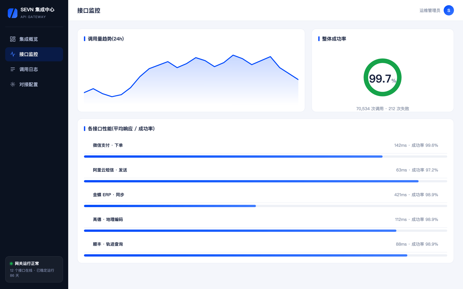
Task: Click the 高德 · 地理编码 progress bar
Action: pos(265,231)
